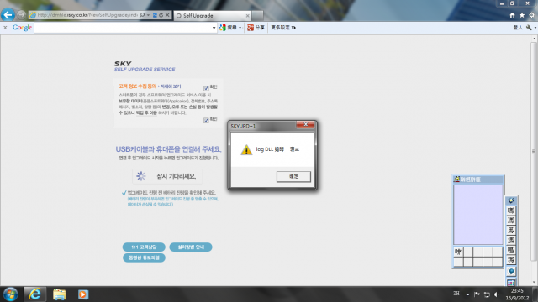The image size is (538, 302).
Task: Click the language bar input indicator
Action: [456, 294]
